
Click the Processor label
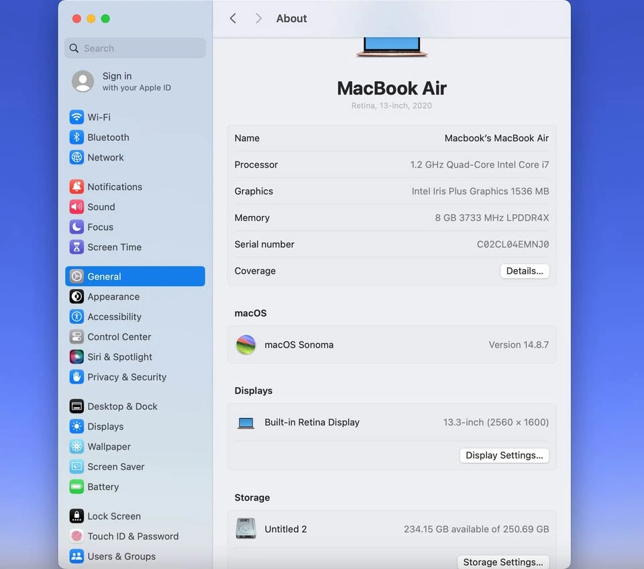tap(256, 165)
